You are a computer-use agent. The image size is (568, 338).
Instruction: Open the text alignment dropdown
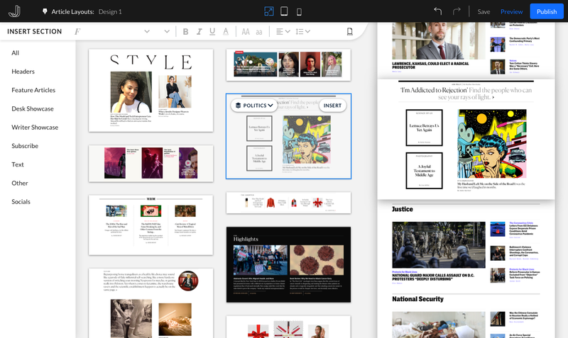[x=283, y=31]
